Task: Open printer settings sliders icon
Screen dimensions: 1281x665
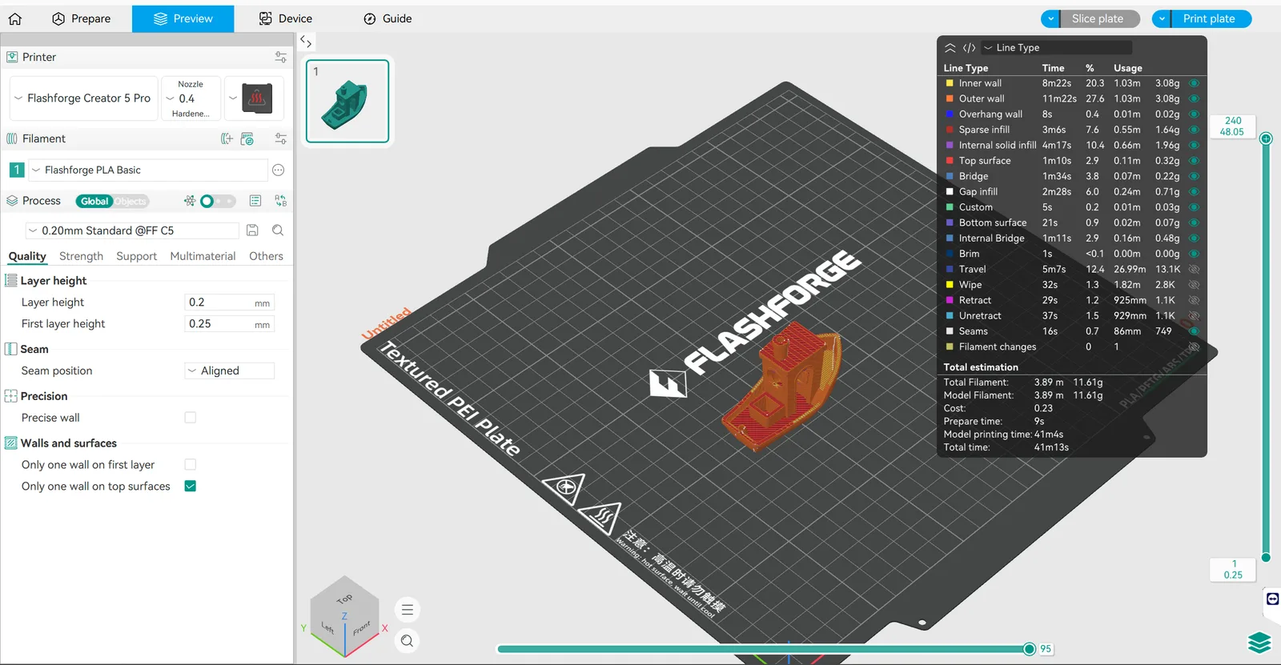Action: 280,57
